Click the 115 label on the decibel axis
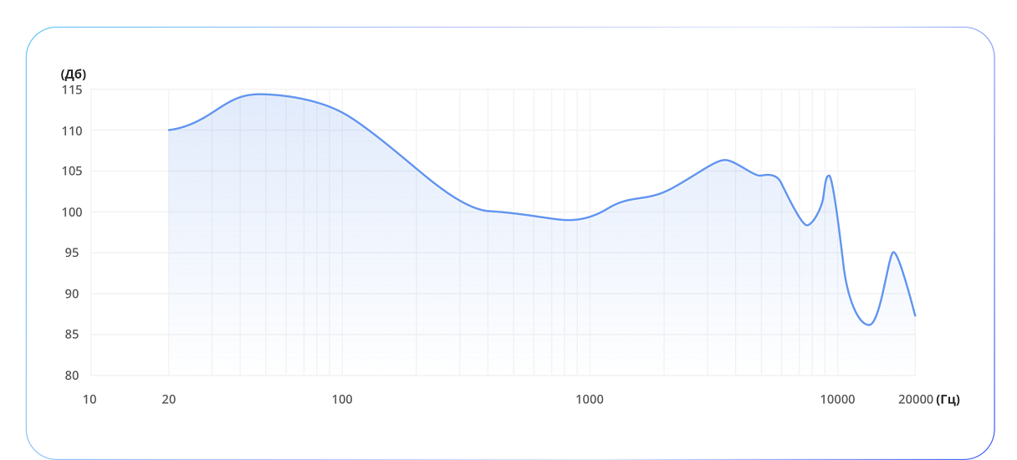The height and width of the screenshot is (460, 1017). pos(72,89)
